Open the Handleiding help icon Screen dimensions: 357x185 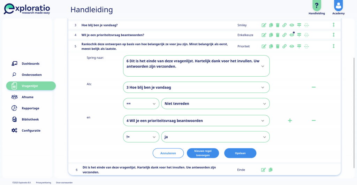317,6
